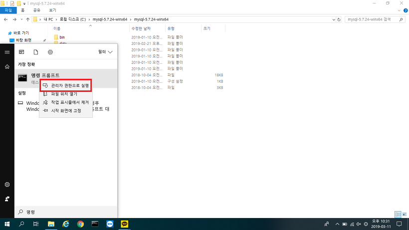
Task: Go forward in Explorer navigation
Action: point(14,19)
